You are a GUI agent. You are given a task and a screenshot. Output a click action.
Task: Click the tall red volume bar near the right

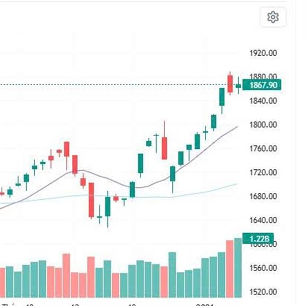[x=230, y=269]
